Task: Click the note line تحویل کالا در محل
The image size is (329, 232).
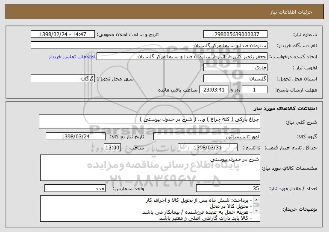Action: coord(231,206)
